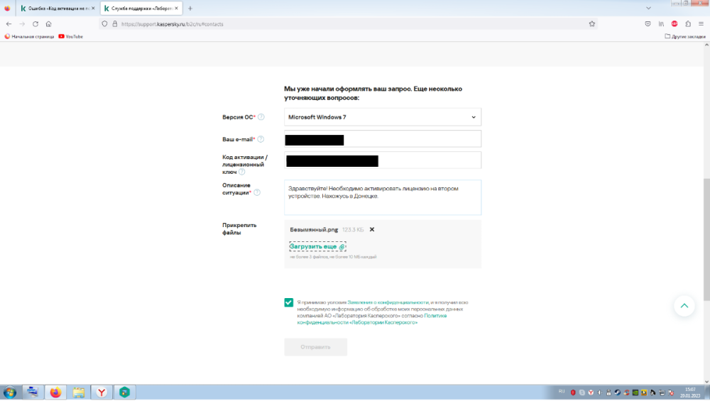Open the Action Center flag icon
The image size is (710, 401).
point(671,392)
